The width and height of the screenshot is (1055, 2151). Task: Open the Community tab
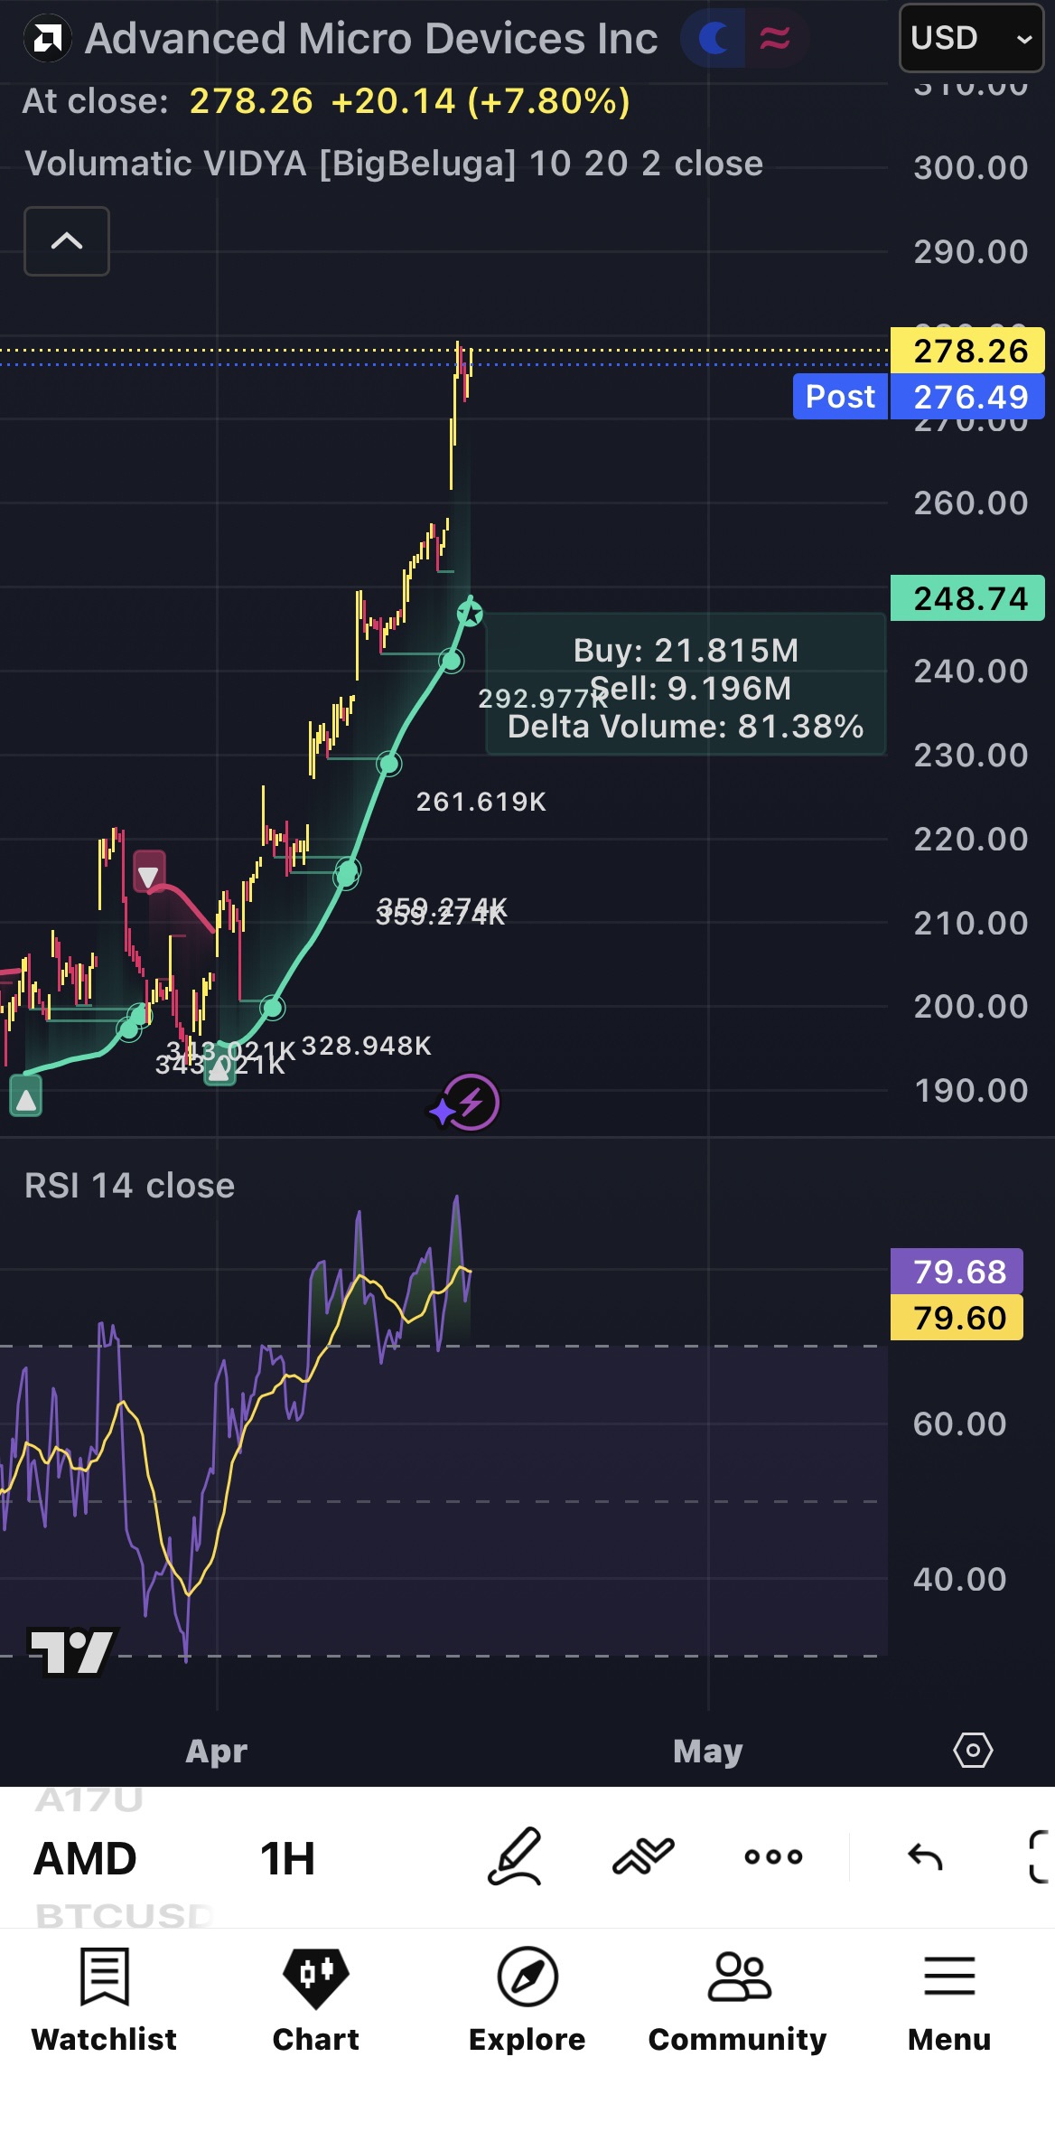click(x=738, y=2000)
